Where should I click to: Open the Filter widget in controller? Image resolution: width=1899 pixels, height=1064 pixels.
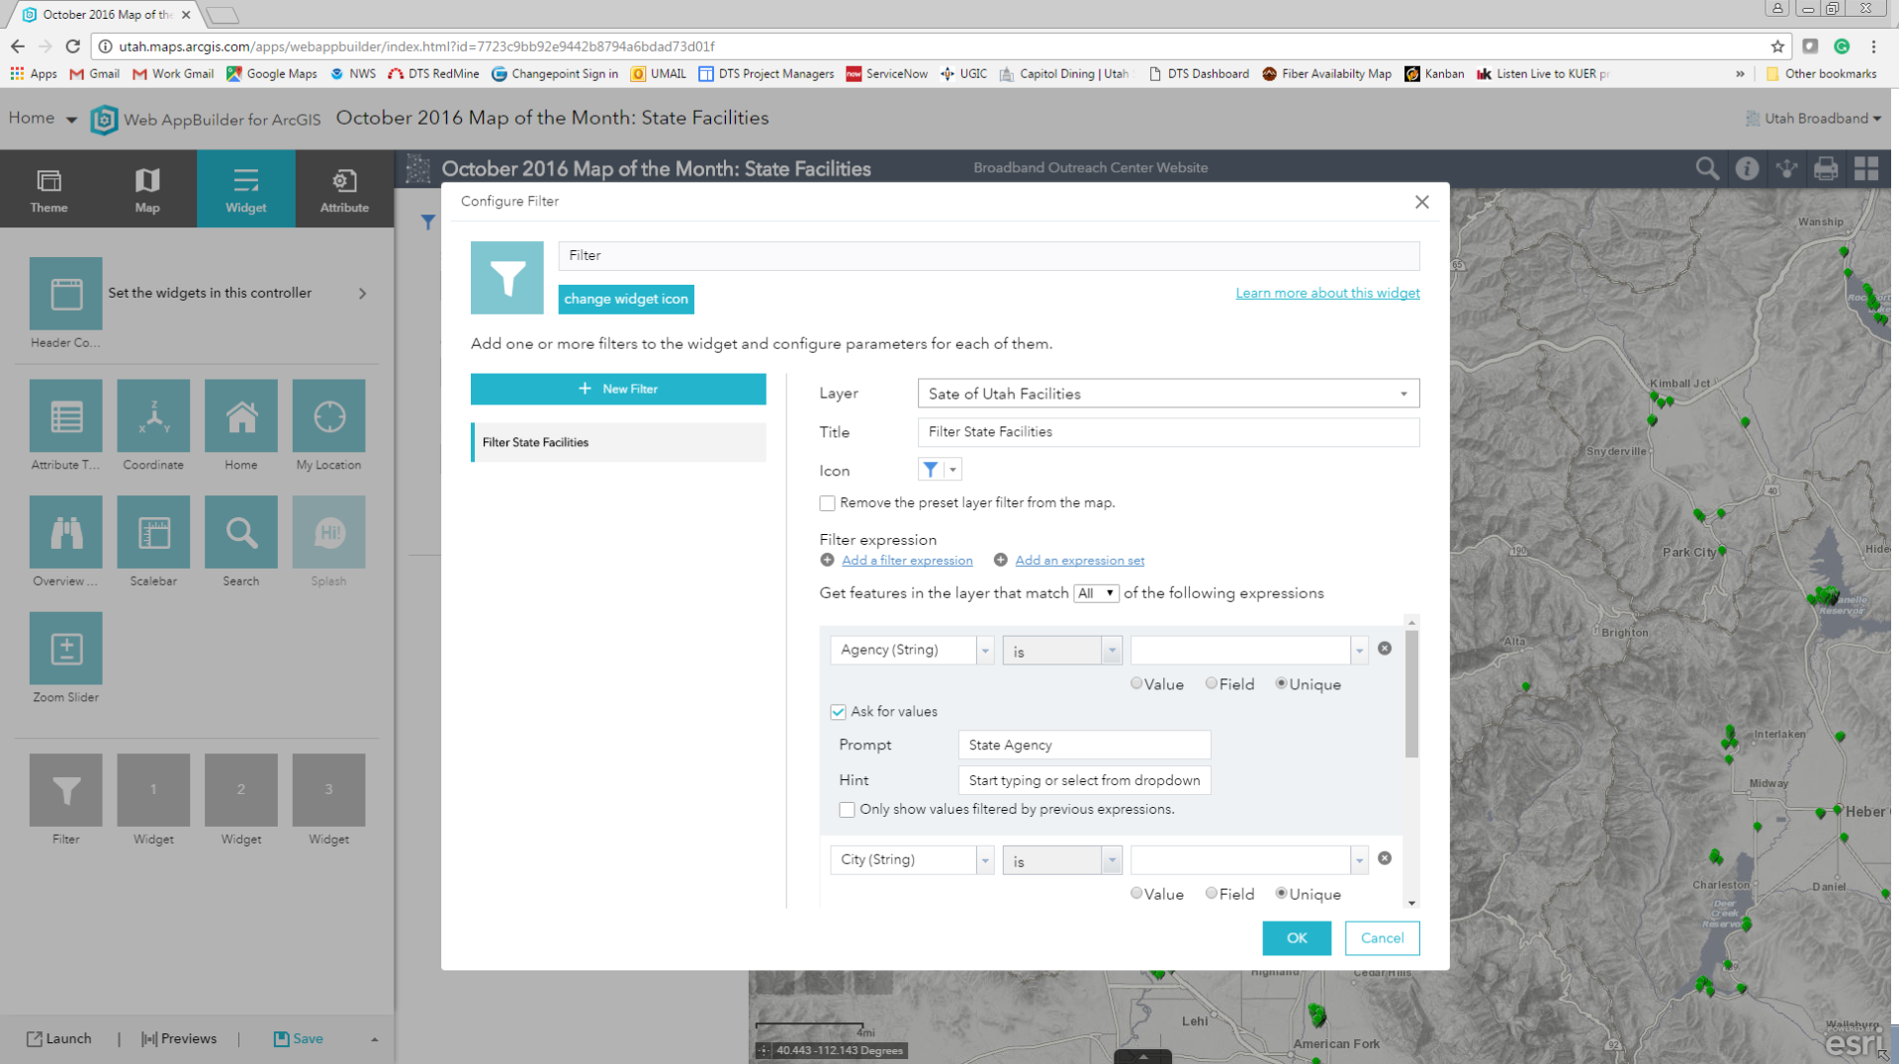pos(66,790)
